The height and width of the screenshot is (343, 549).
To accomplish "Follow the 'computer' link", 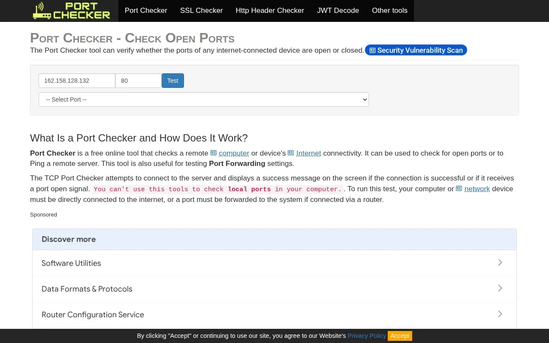I will (x=234, y=153).
